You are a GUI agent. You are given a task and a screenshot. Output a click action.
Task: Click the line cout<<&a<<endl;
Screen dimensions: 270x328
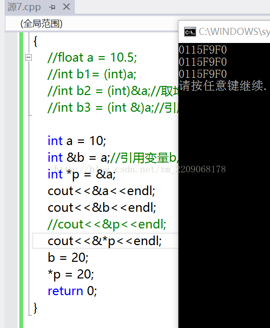point(101,191)
